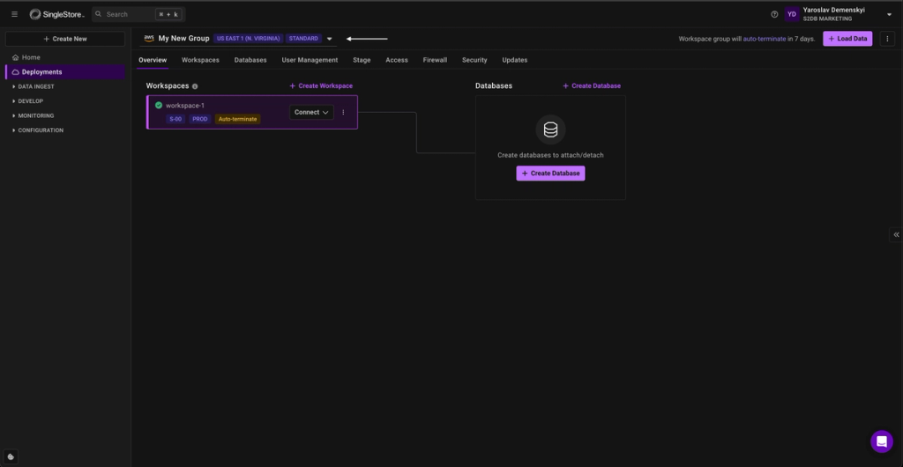
Task: Click the database cylinder icon
Action: point(550,130)
